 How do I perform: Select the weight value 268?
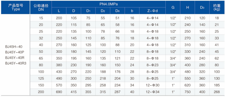point(217,92)
